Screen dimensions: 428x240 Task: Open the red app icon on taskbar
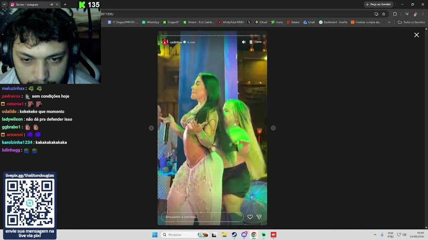click(x=274, y=235)
